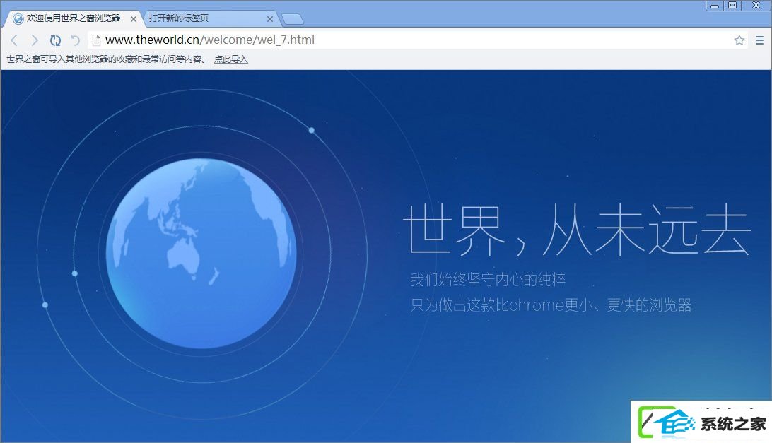772x443 pixels.
Task: Close the 欢迎使用世界之窗浏览器 tab
Action: click(134, 19)
